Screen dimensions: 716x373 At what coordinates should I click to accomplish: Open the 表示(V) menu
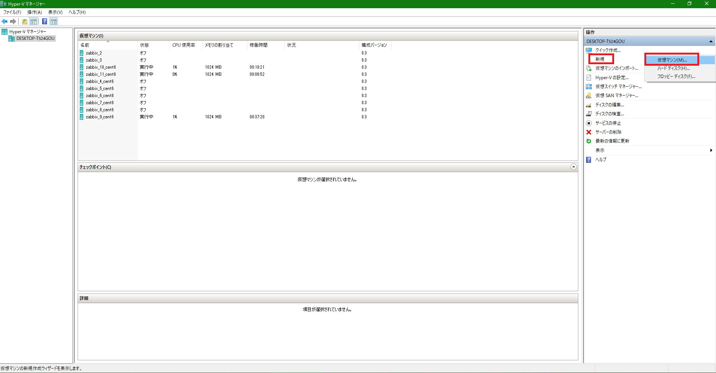coord(55,12)
